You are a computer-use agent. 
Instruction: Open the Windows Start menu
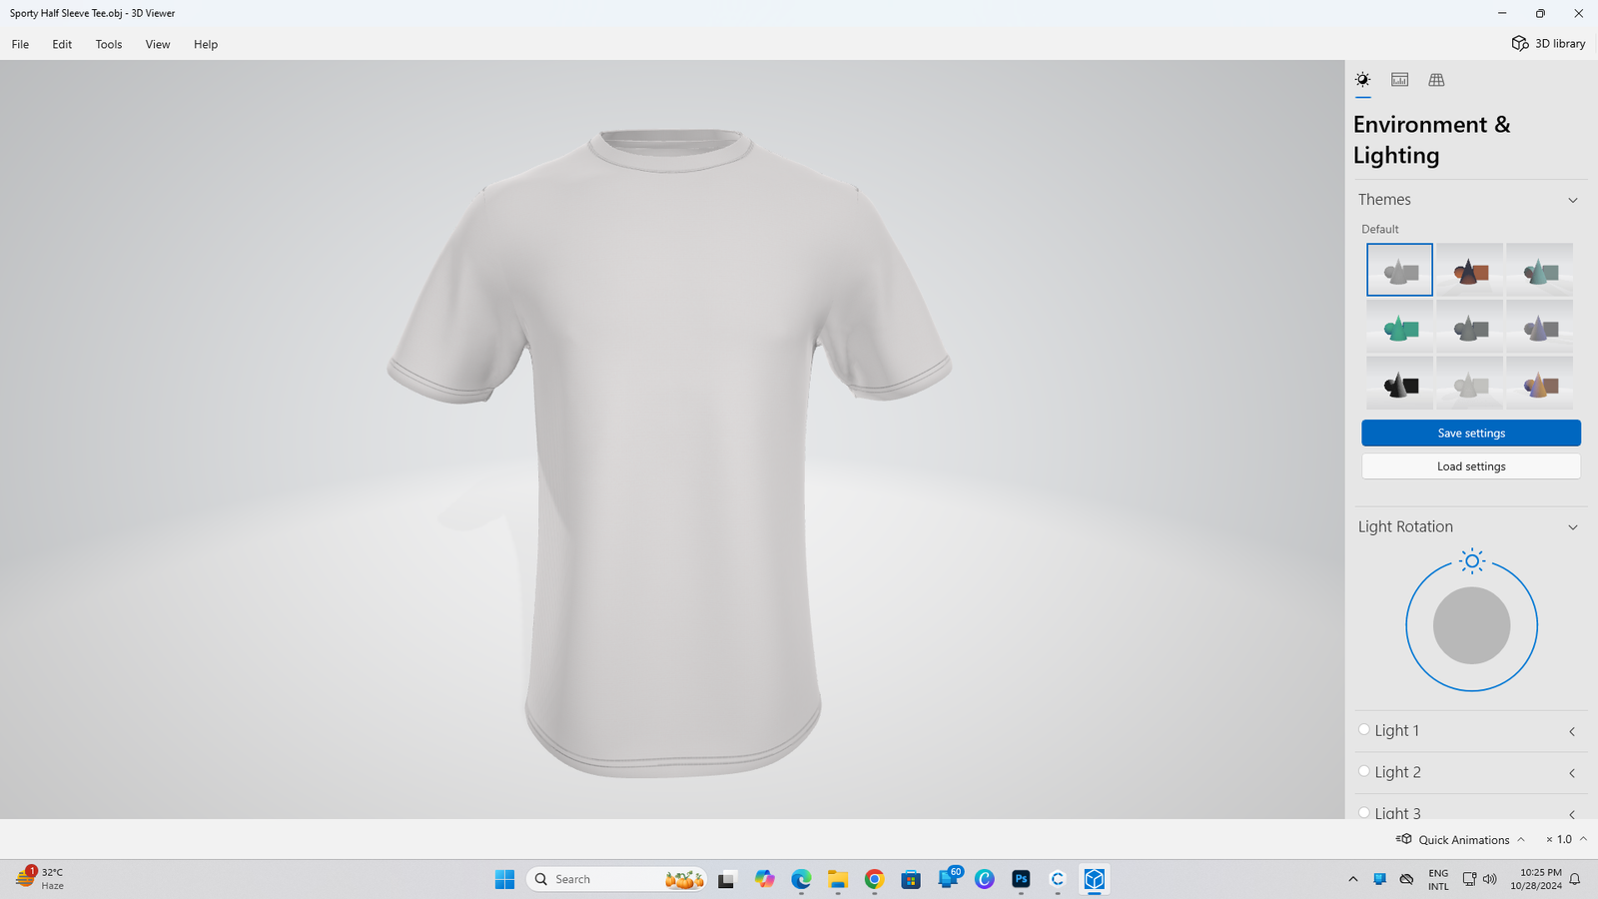click(x=504, y=879)
